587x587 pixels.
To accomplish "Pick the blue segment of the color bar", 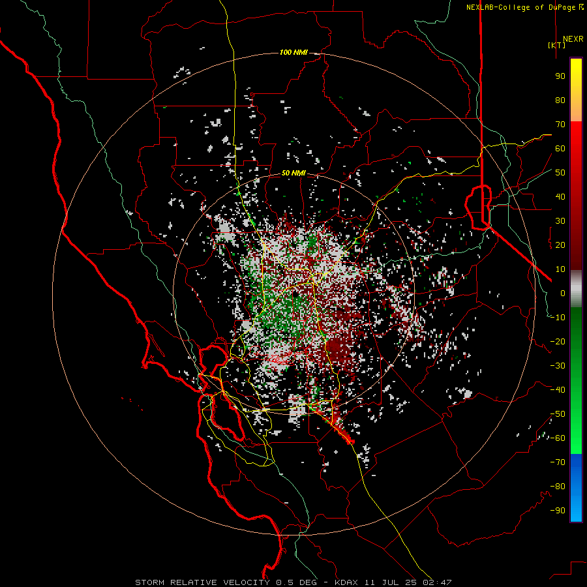I will (x=576, y=487).
